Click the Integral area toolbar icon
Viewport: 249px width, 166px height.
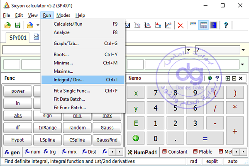(158, 25)
